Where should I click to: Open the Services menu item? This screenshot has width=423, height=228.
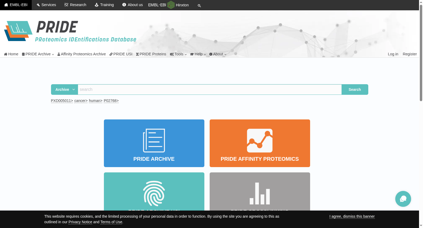pos(46,5)
